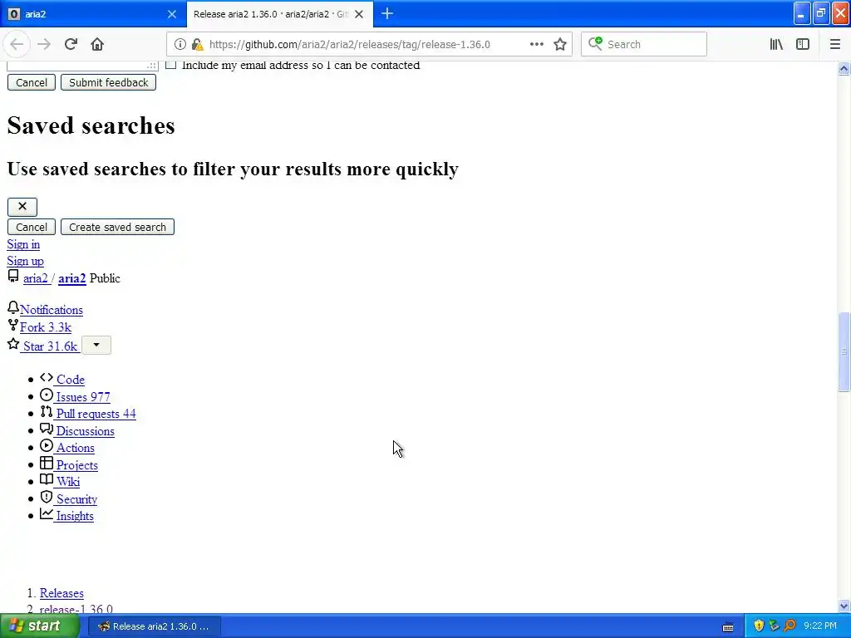Viewport: 851px width, 638px height.
Task: Open the Sign in link
Action: point(23,245)
